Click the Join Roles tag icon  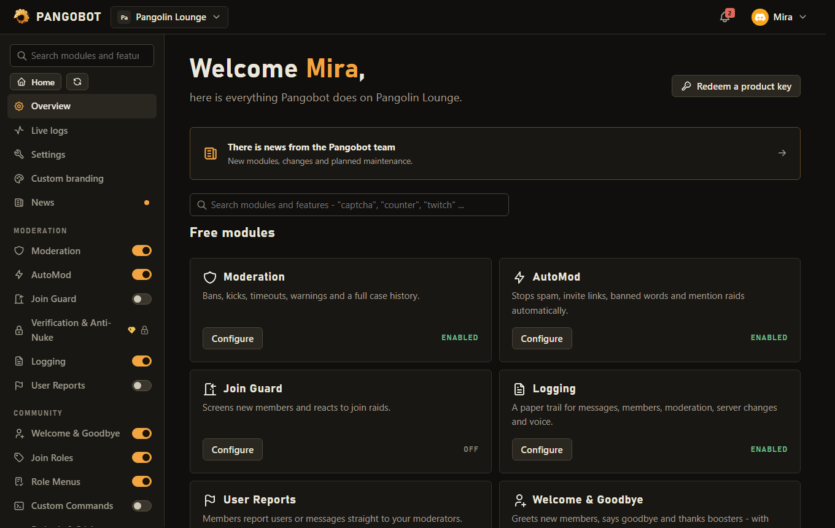click(19, 458)
